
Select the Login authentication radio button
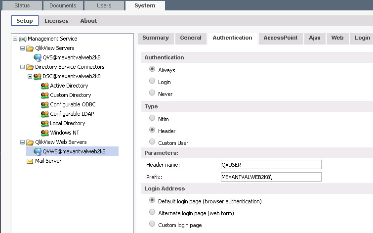[x=152, y=81]
